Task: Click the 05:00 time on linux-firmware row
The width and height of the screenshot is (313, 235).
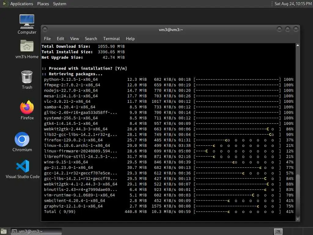Action: tap(184, 151)
